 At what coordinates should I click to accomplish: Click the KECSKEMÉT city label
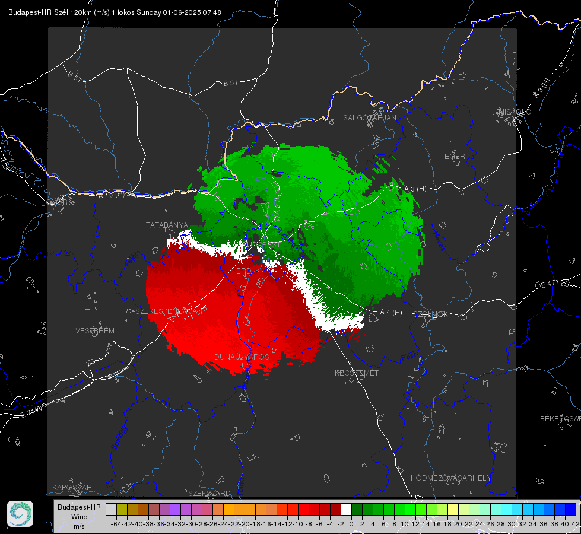coord(357,373)
